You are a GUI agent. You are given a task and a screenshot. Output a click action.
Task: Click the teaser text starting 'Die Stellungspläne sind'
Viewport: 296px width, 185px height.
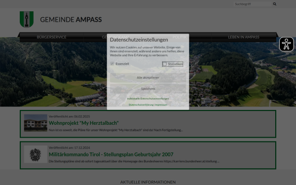tap(134, 161)
